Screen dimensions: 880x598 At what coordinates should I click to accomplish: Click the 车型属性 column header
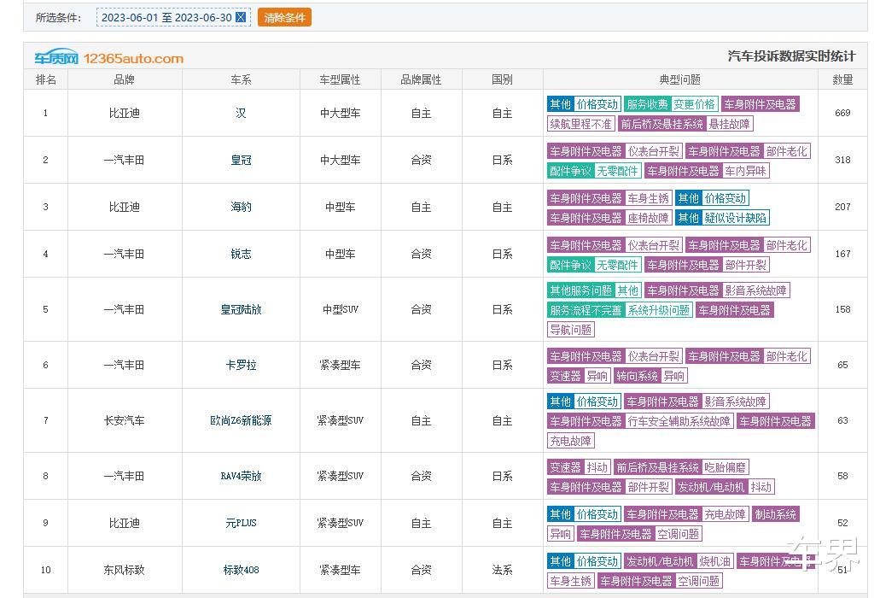(x=340, y=79)
